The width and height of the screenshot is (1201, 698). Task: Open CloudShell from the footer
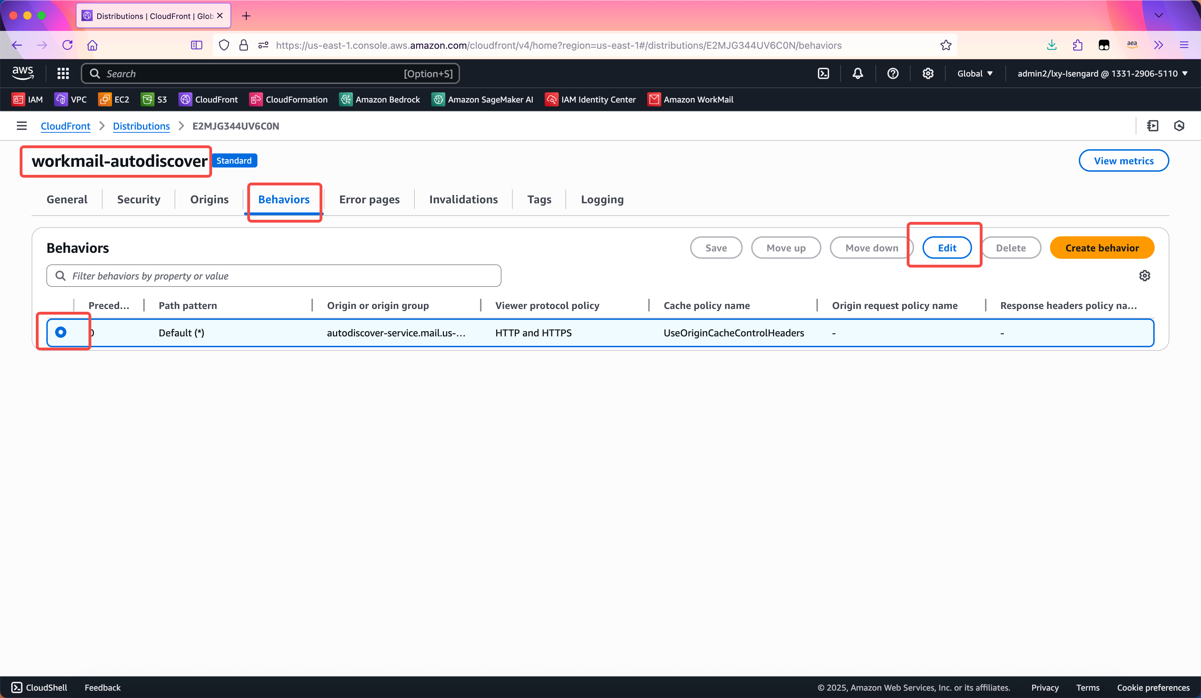point(39,687)
